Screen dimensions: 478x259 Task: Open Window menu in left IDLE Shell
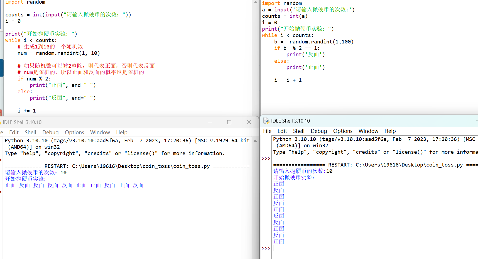tap(100, 132)
